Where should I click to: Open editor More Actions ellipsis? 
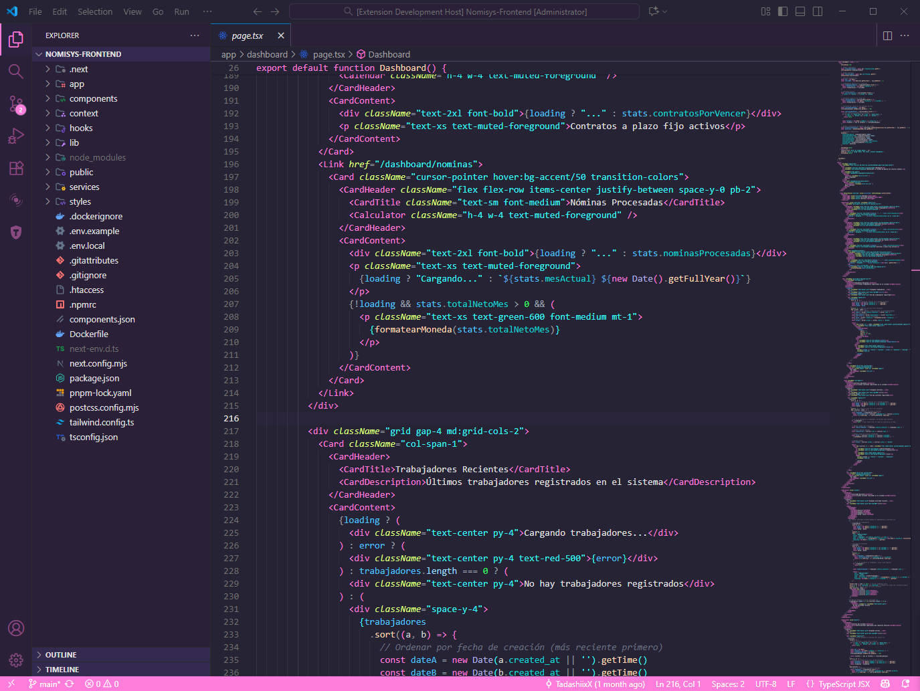(x=905, y=35)
